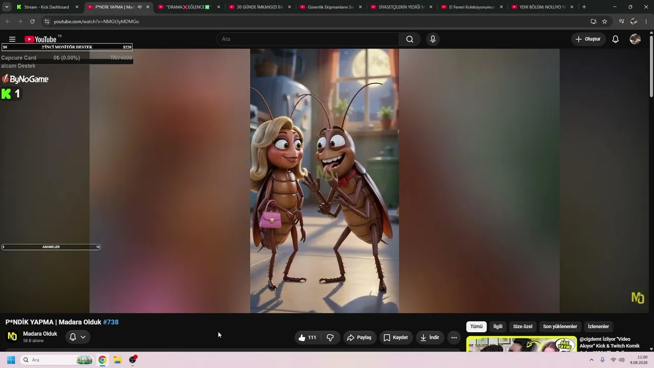Select the Size özel filter chip
The height and width of the screenshot is (368, 654).
(x=523, y=327)
